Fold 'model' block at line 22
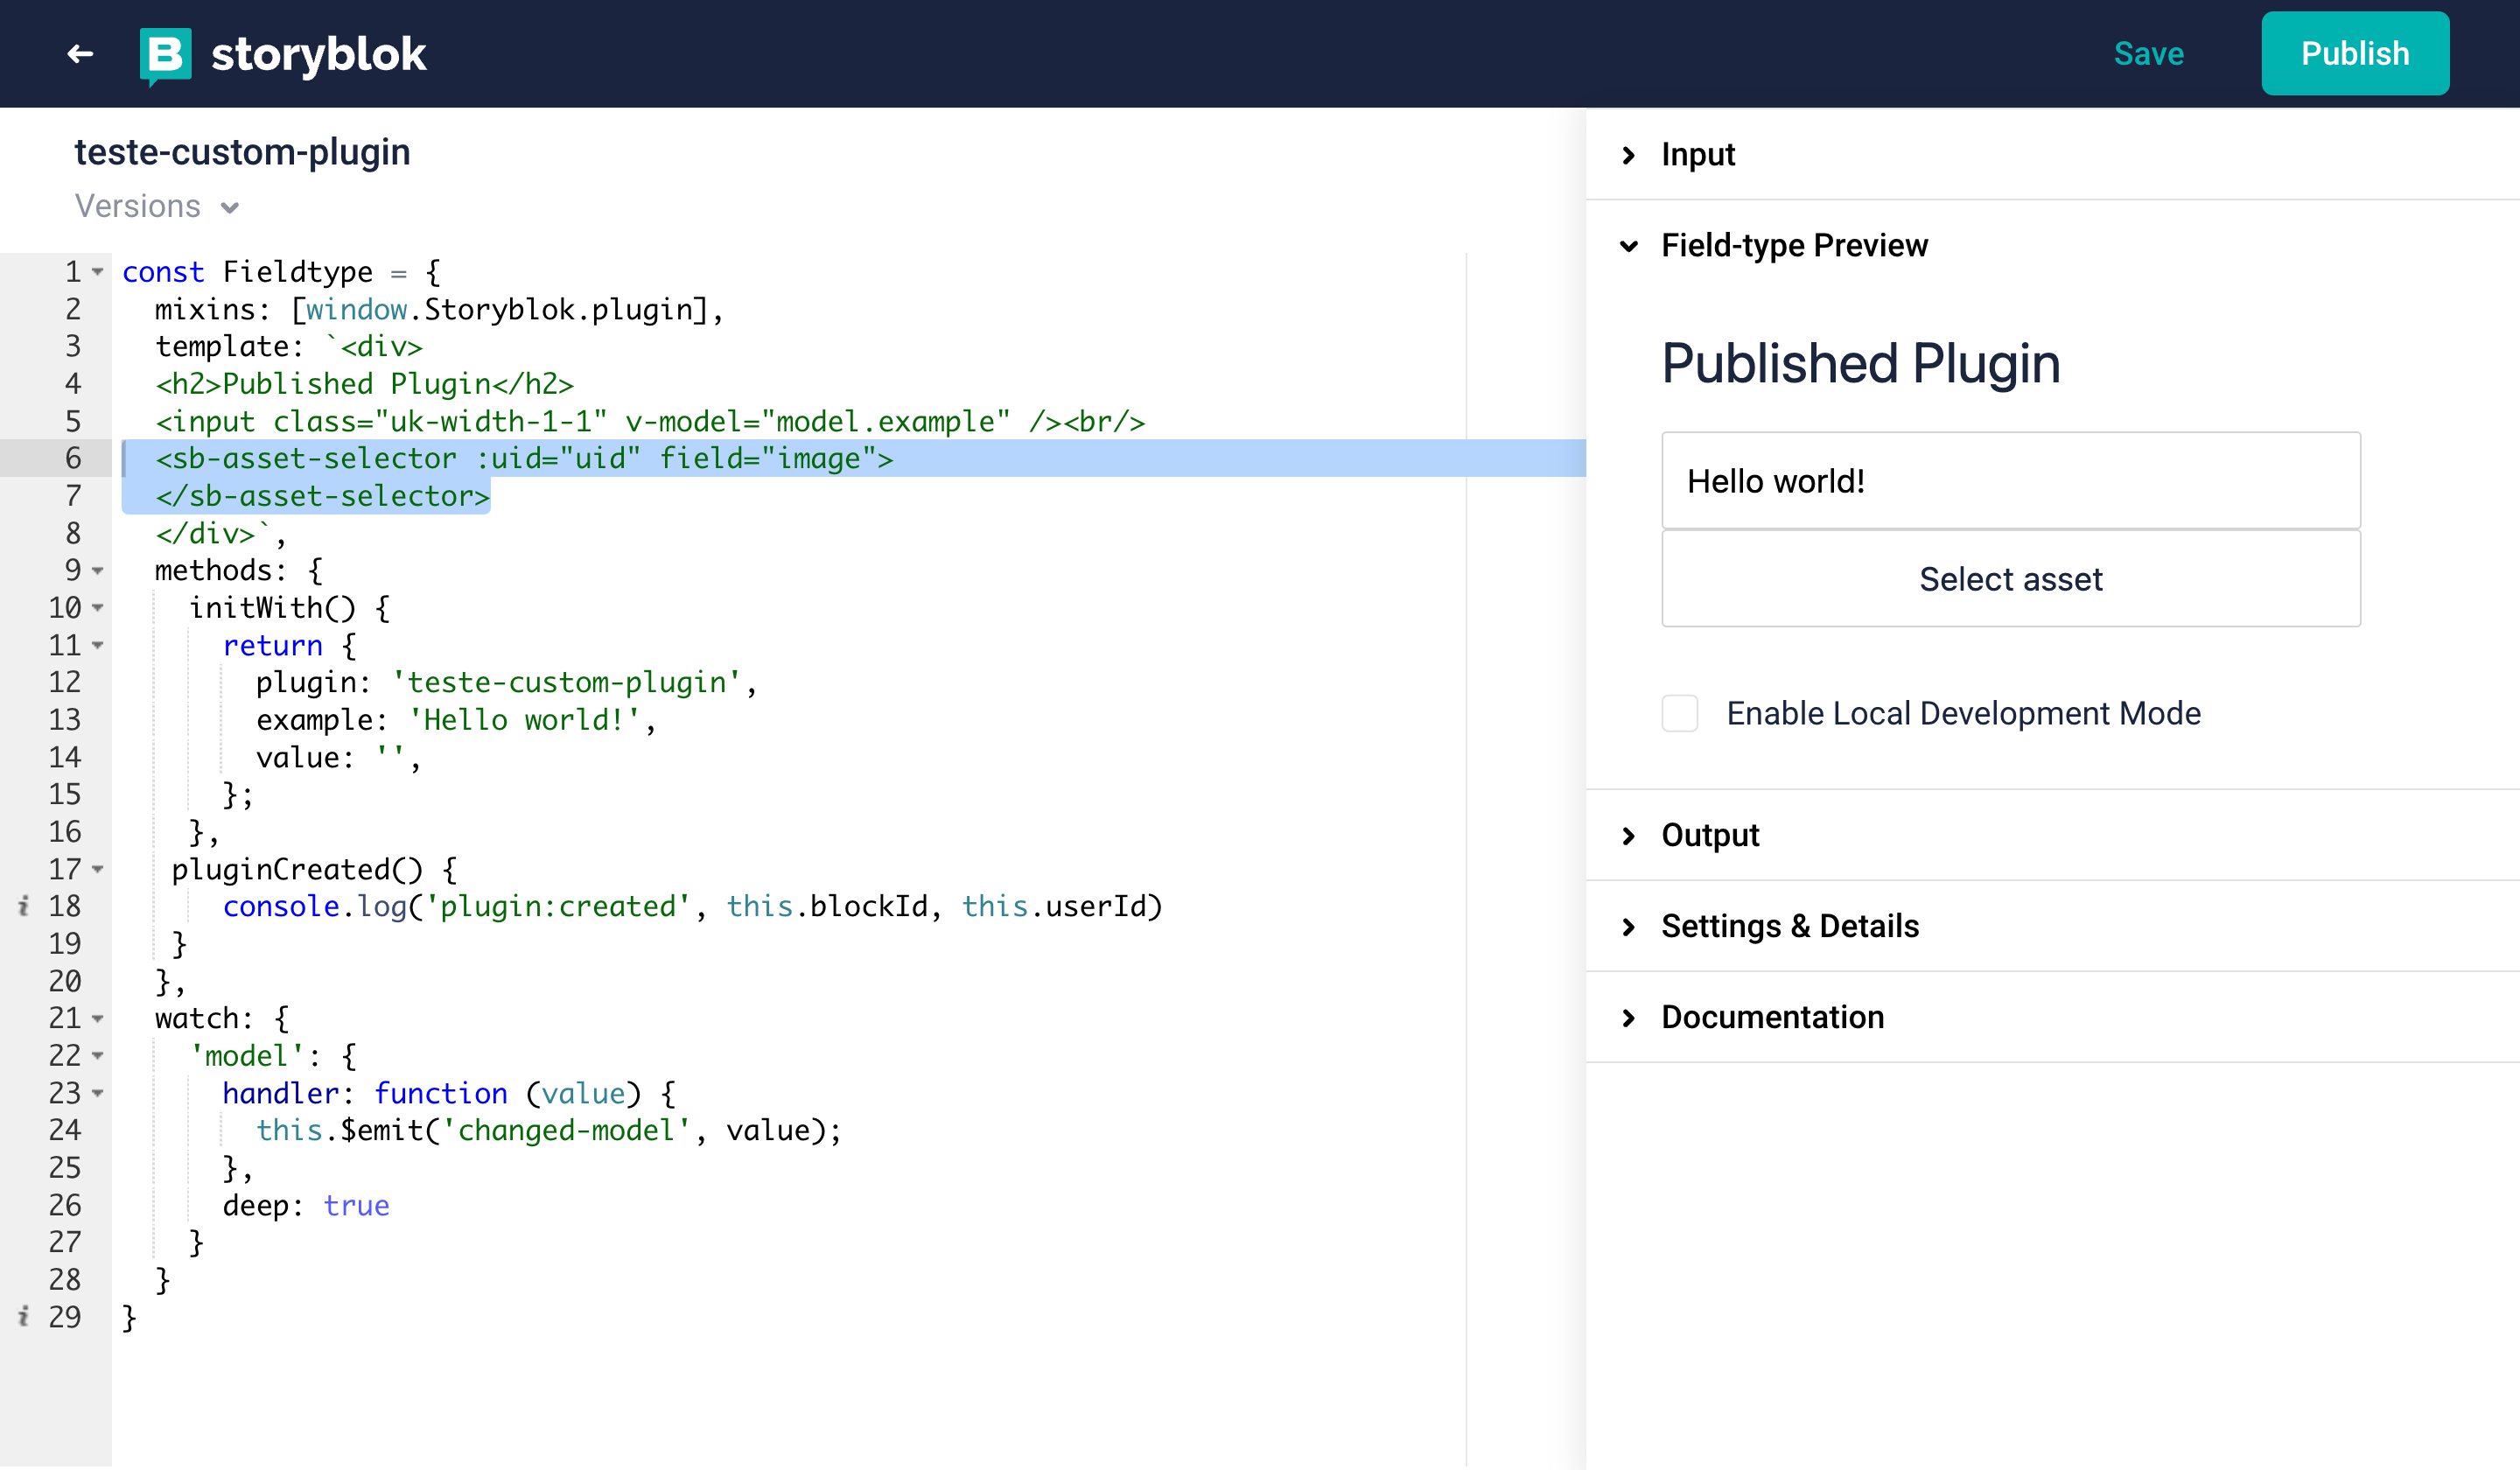Image resolution: width=2520 pixels, height=1470 pixels. pyautogui.click(x=98, y=1056)
